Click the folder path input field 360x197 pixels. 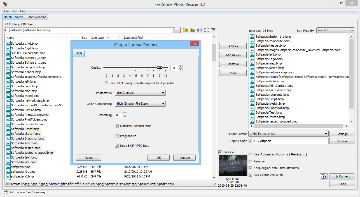tap(89, 30)
